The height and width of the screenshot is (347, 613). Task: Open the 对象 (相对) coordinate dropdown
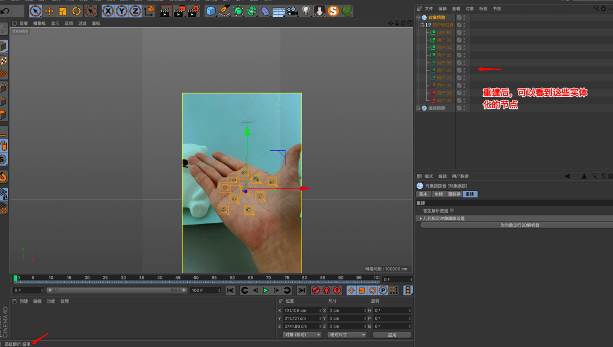(x=302, y=335)
